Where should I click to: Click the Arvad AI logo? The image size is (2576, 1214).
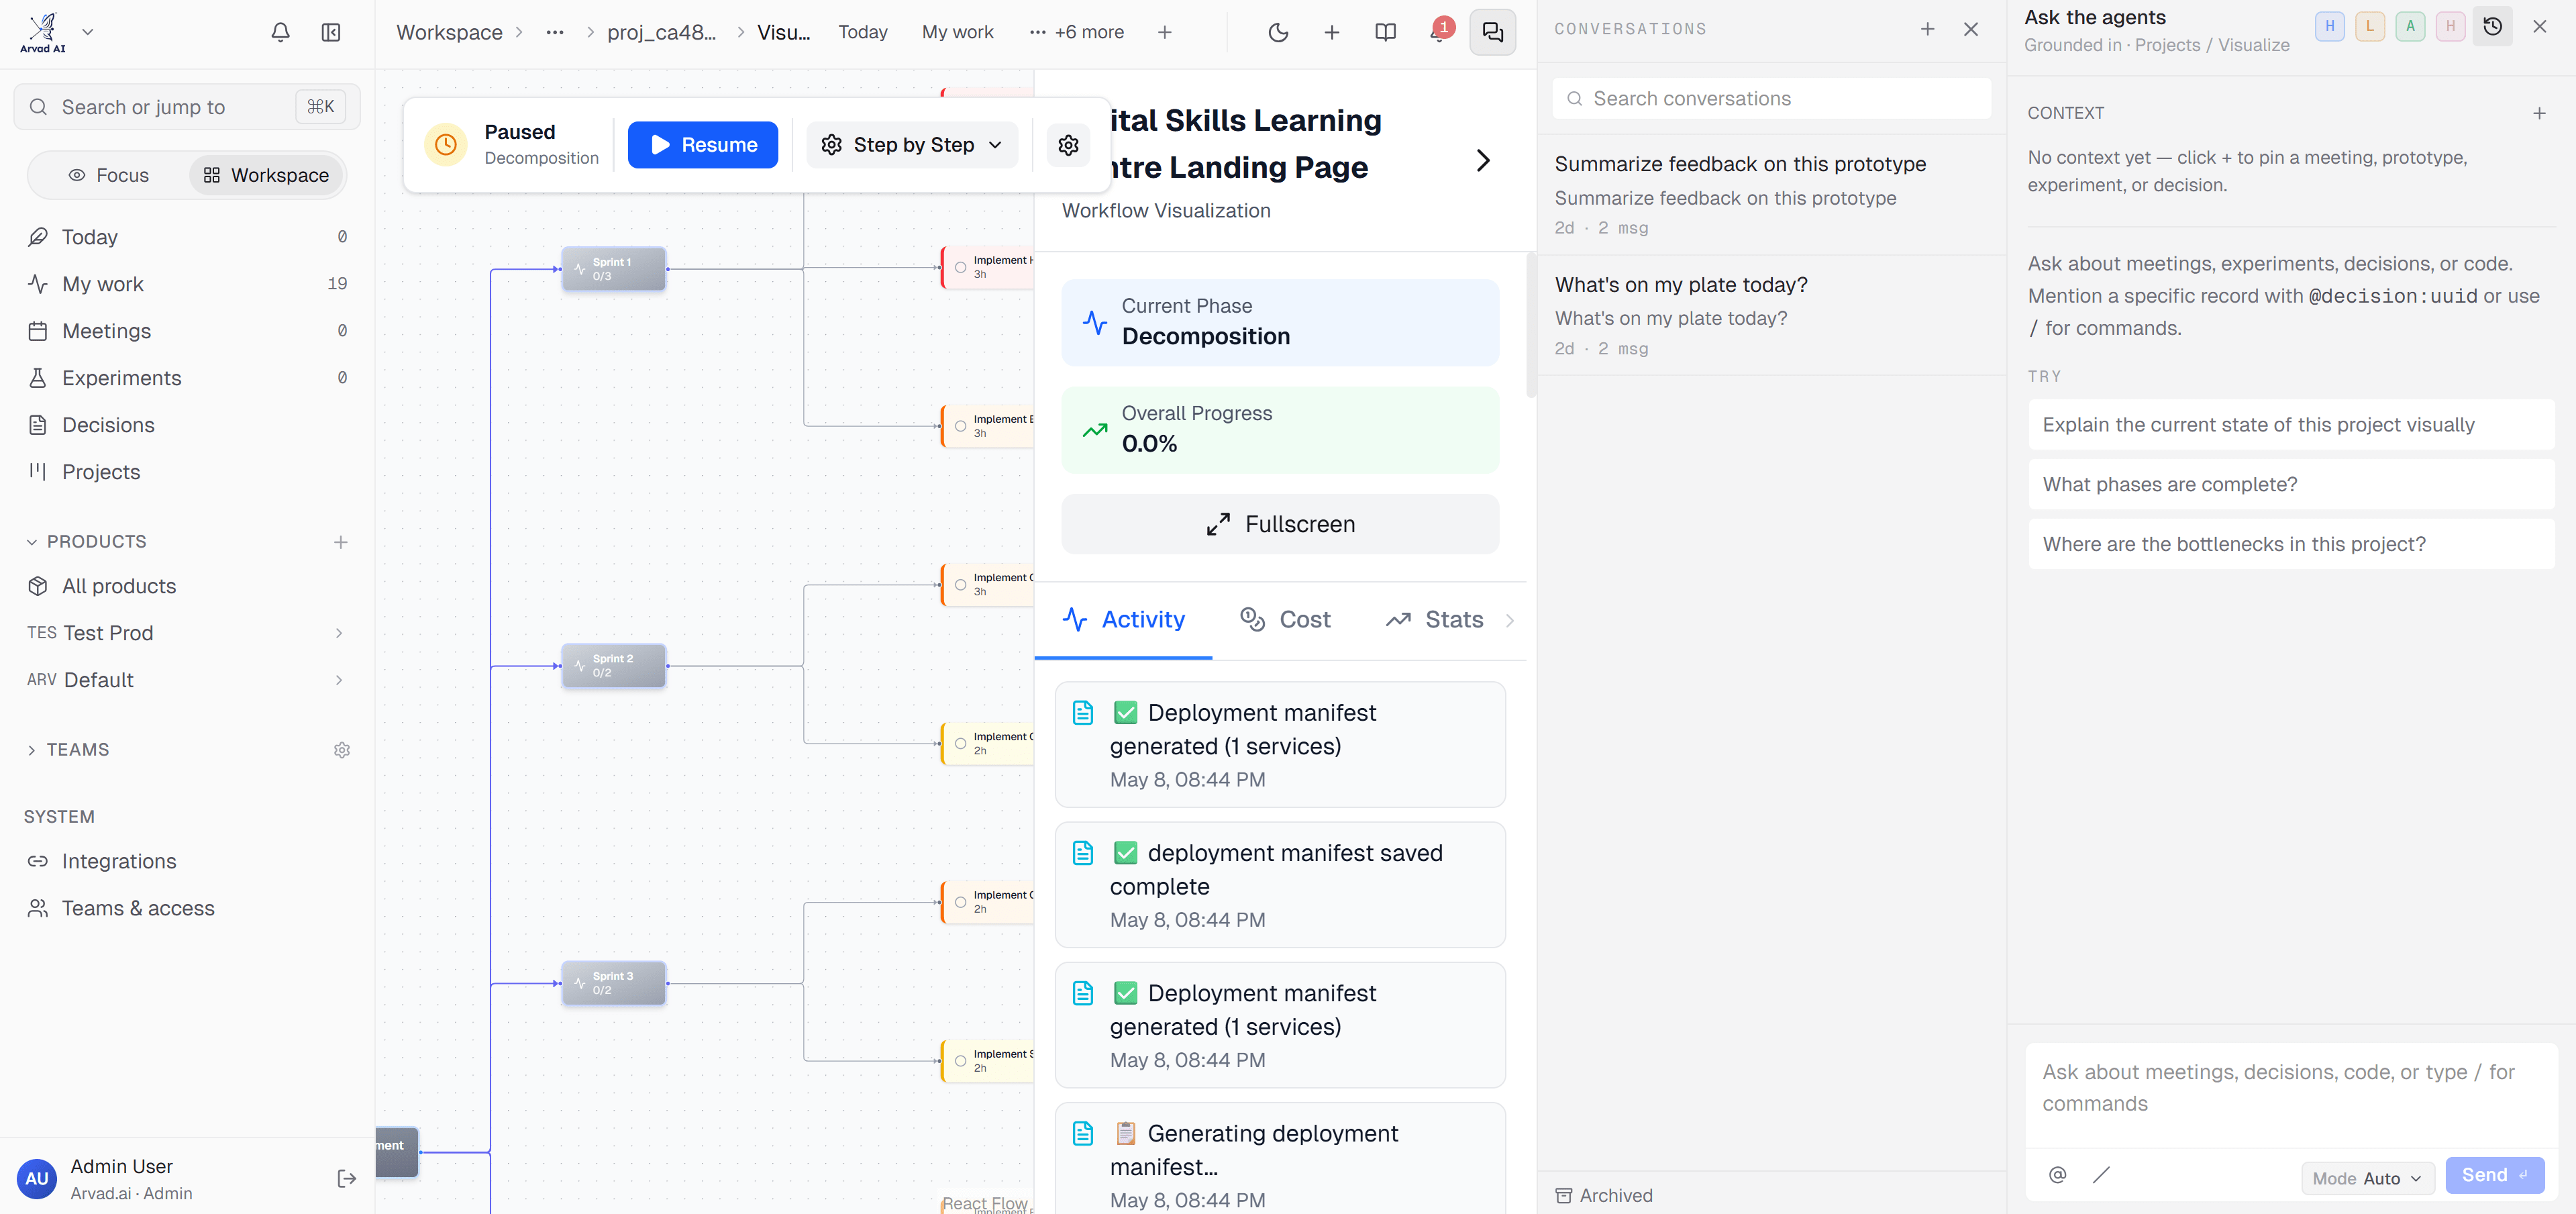tap(43, 32)
